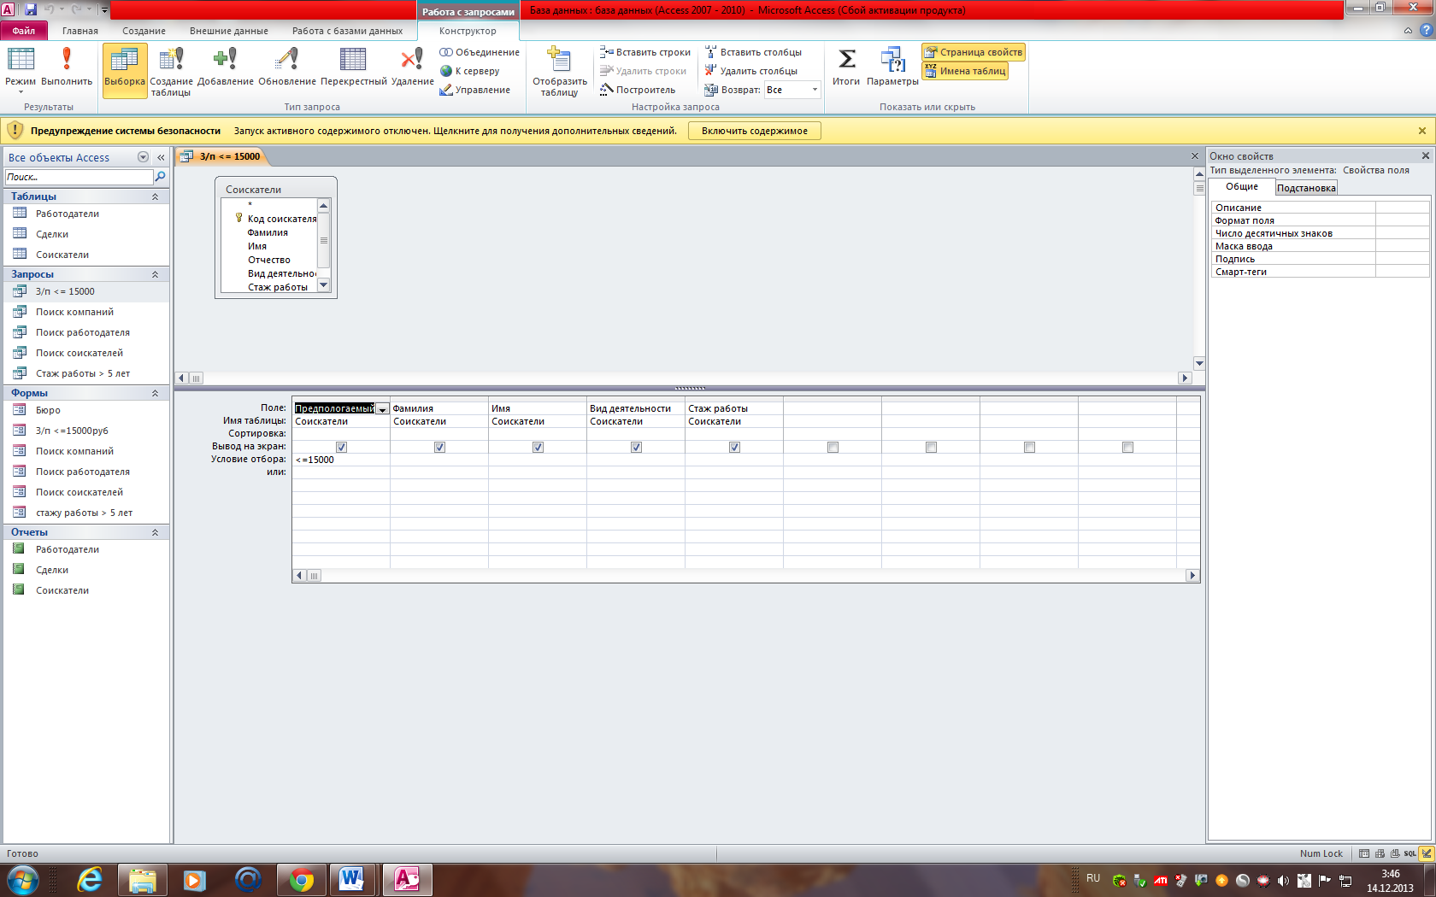Run the query with Выполнить
Viewport: 1436px width, 897px height.
tap(67, 67)
